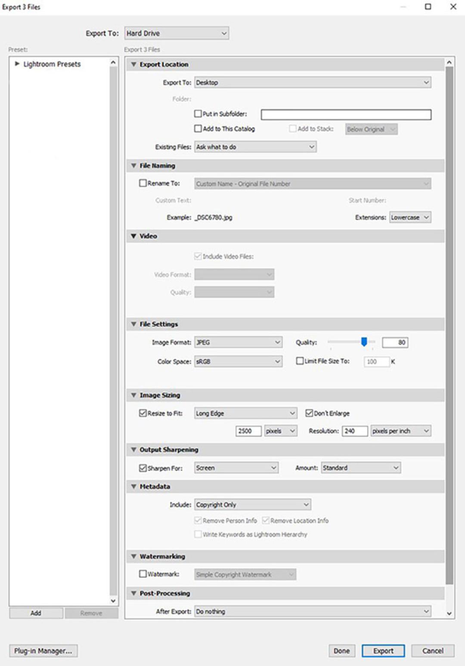Click the JPEG Quality slider handle

click(364, 342)
